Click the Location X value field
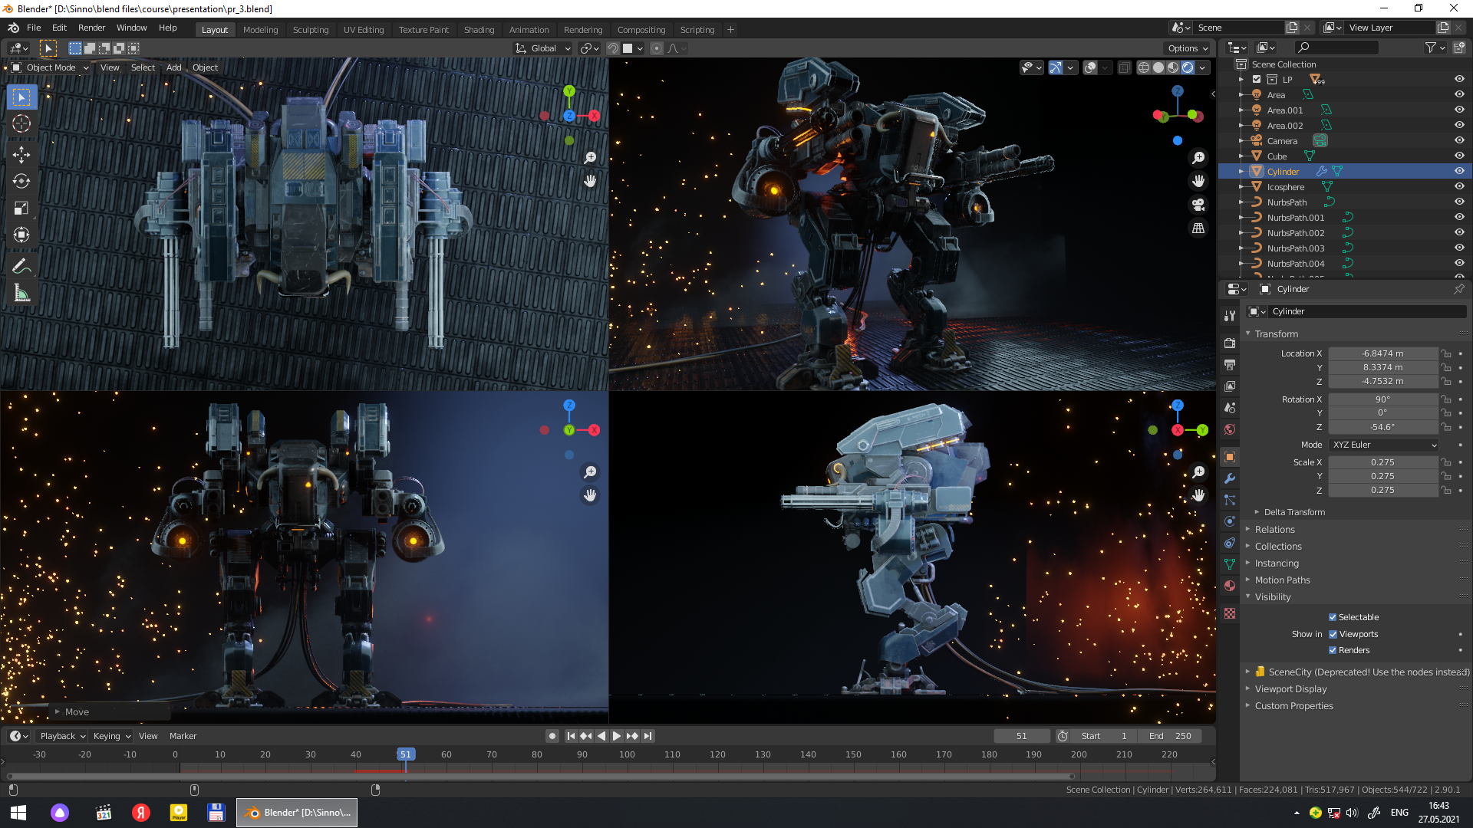 1382,353
